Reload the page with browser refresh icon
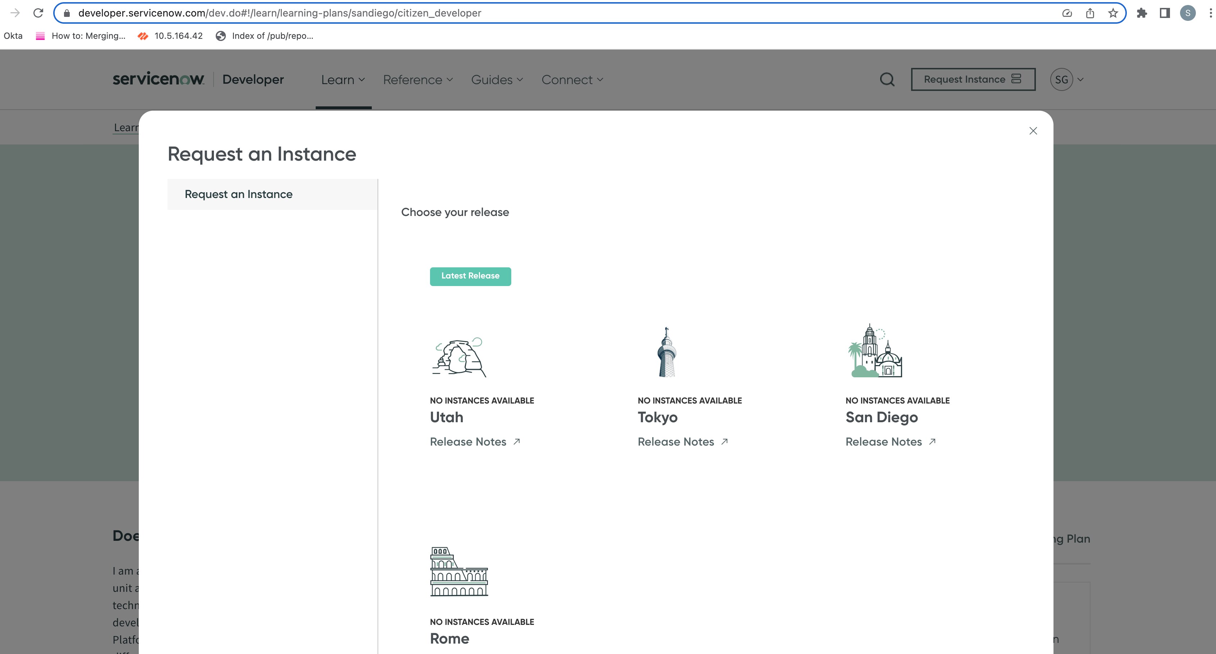The width and height of the screenshot is (1216, 654). point(38,13)
